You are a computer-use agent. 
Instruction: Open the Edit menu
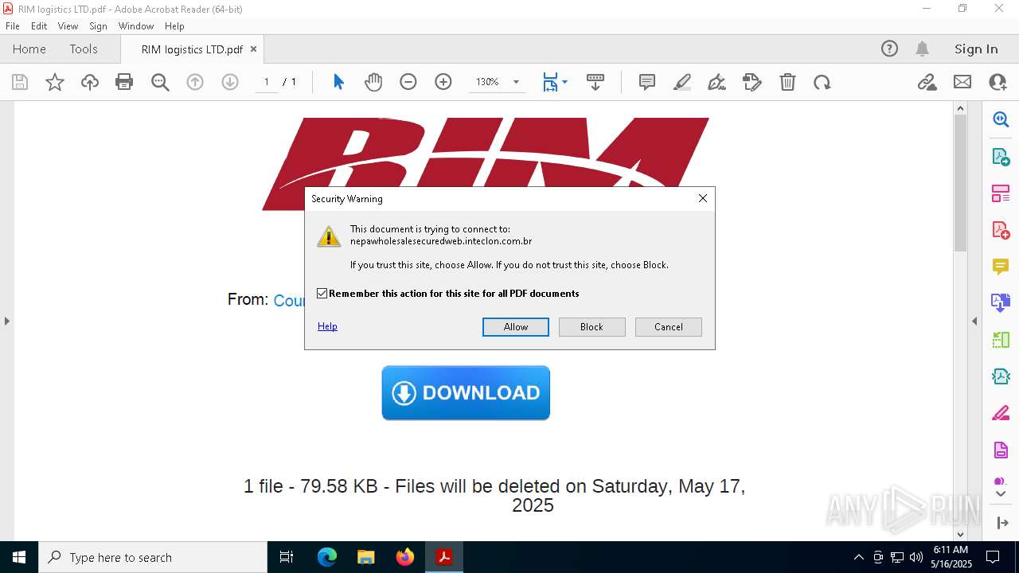[x=39, y=25]
